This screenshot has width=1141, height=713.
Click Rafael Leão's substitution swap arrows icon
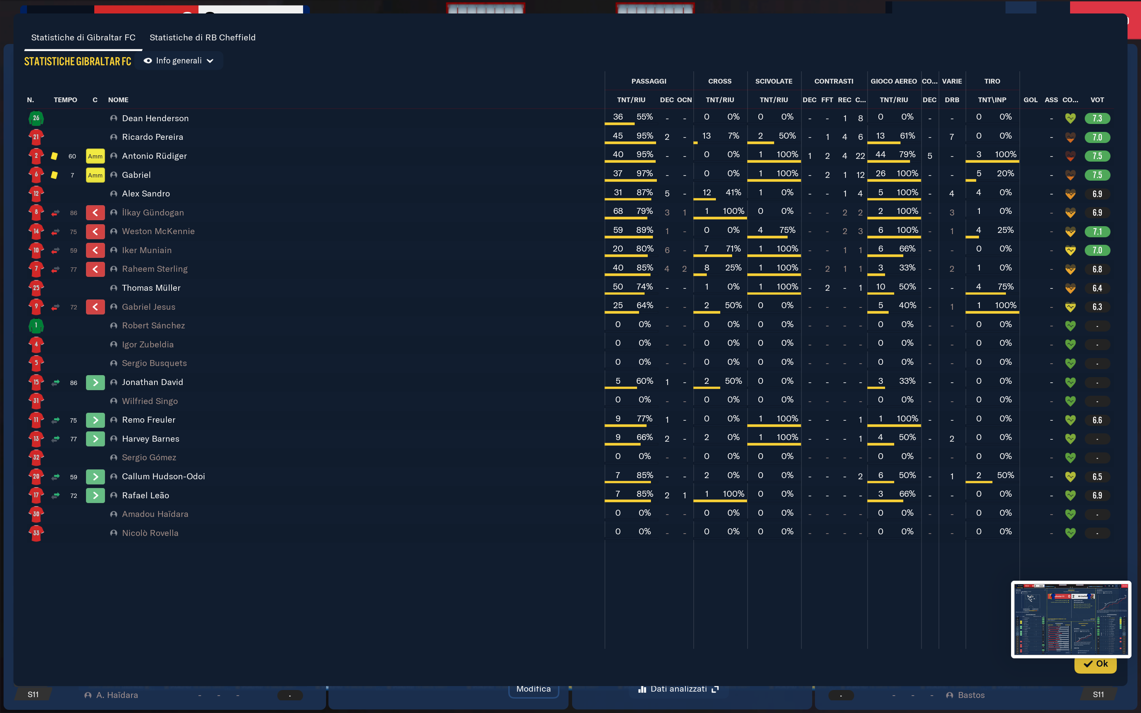(55, 496)
